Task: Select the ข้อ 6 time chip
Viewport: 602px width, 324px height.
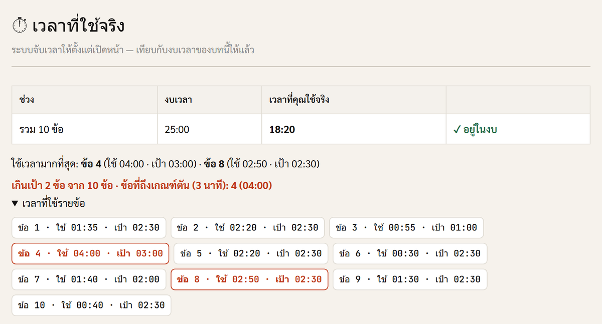Action: tap(410, 253)
